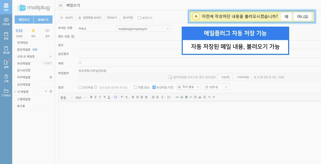Open the 게시판 board module

(6, 50)
